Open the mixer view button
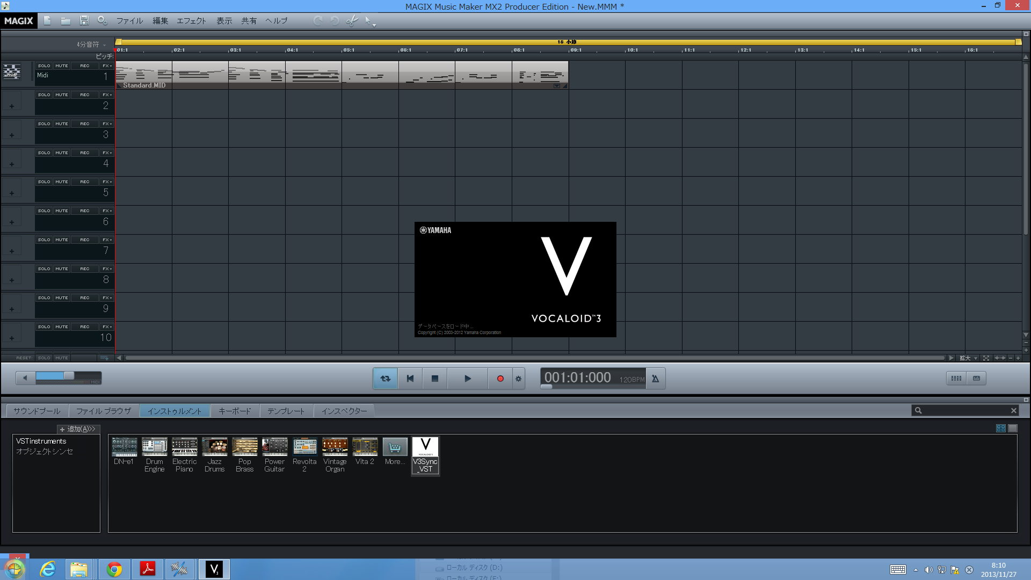 click(956, 378)
